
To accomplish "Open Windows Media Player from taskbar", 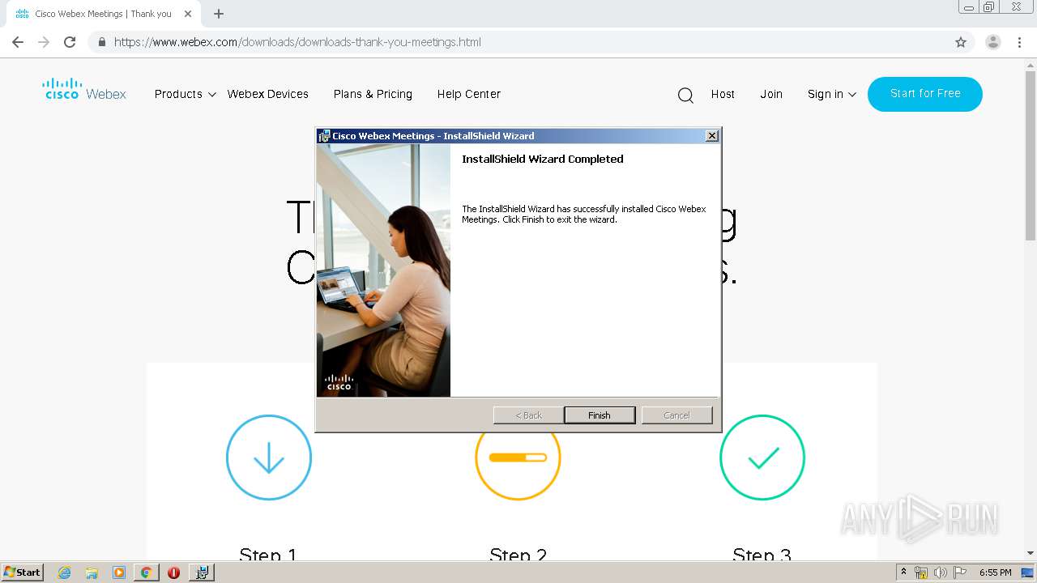I will coord(119,572).
